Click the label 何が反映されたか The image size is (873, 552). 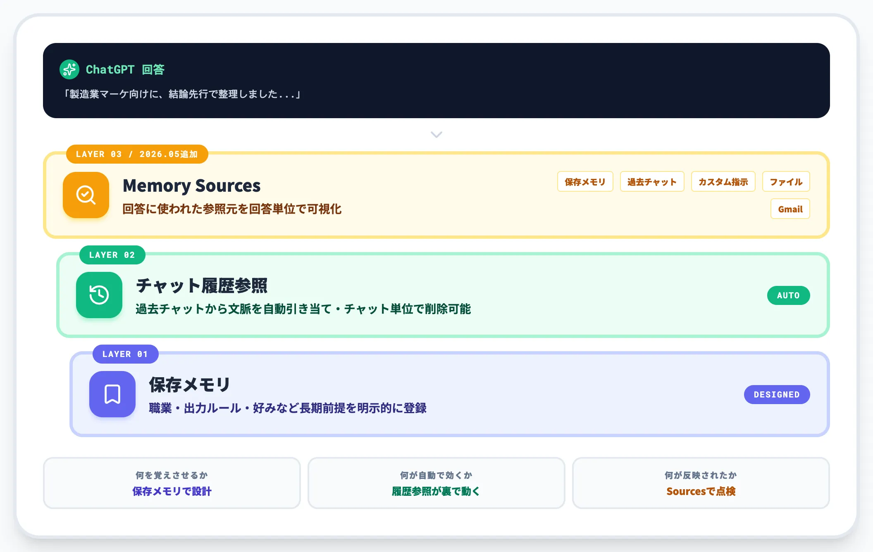[701, 475]
